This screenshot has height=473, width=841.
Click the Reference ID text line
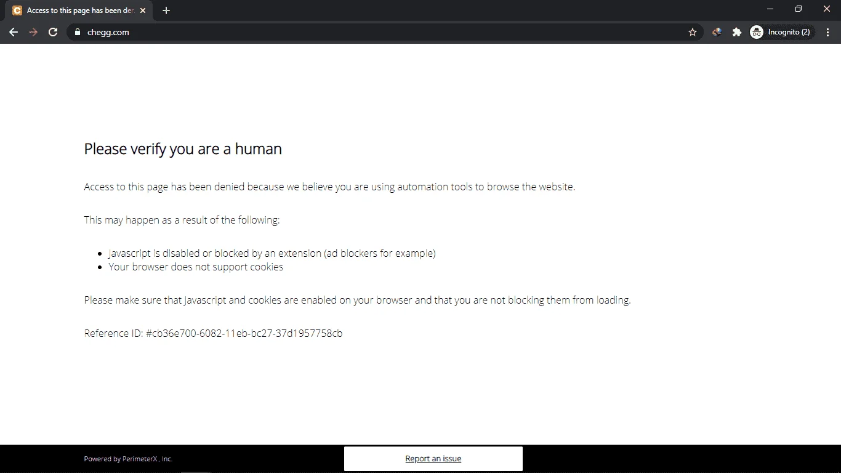pyautogui.click(x=213, y=333)
